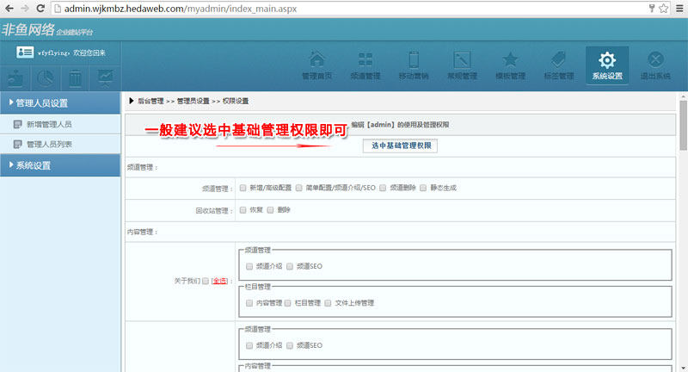The width and height of the screenshot is (688, 372).
Task: Click 退出系统 logout icon
Action: click(x=655, y=61)
